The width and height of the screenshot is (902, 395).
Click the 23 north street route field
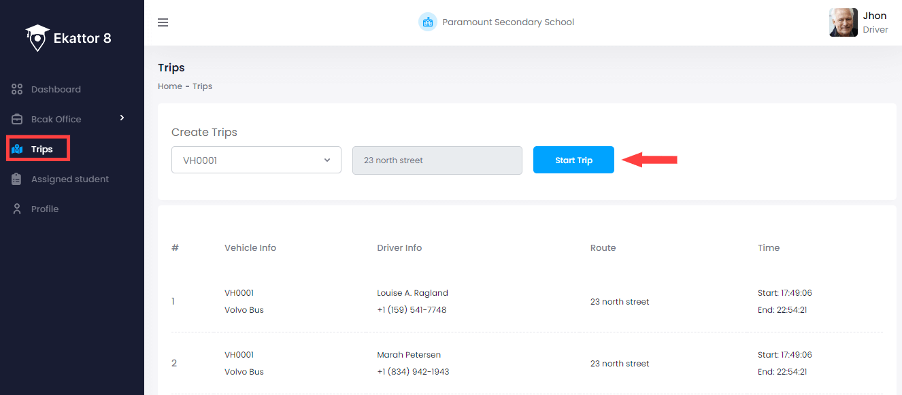click(x=437, y=160)
